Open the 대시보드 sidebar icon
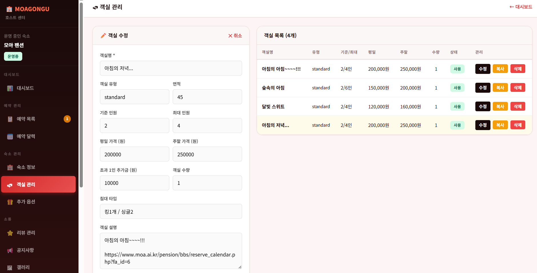This screenshot has height=273, width=537. (10, 88)
